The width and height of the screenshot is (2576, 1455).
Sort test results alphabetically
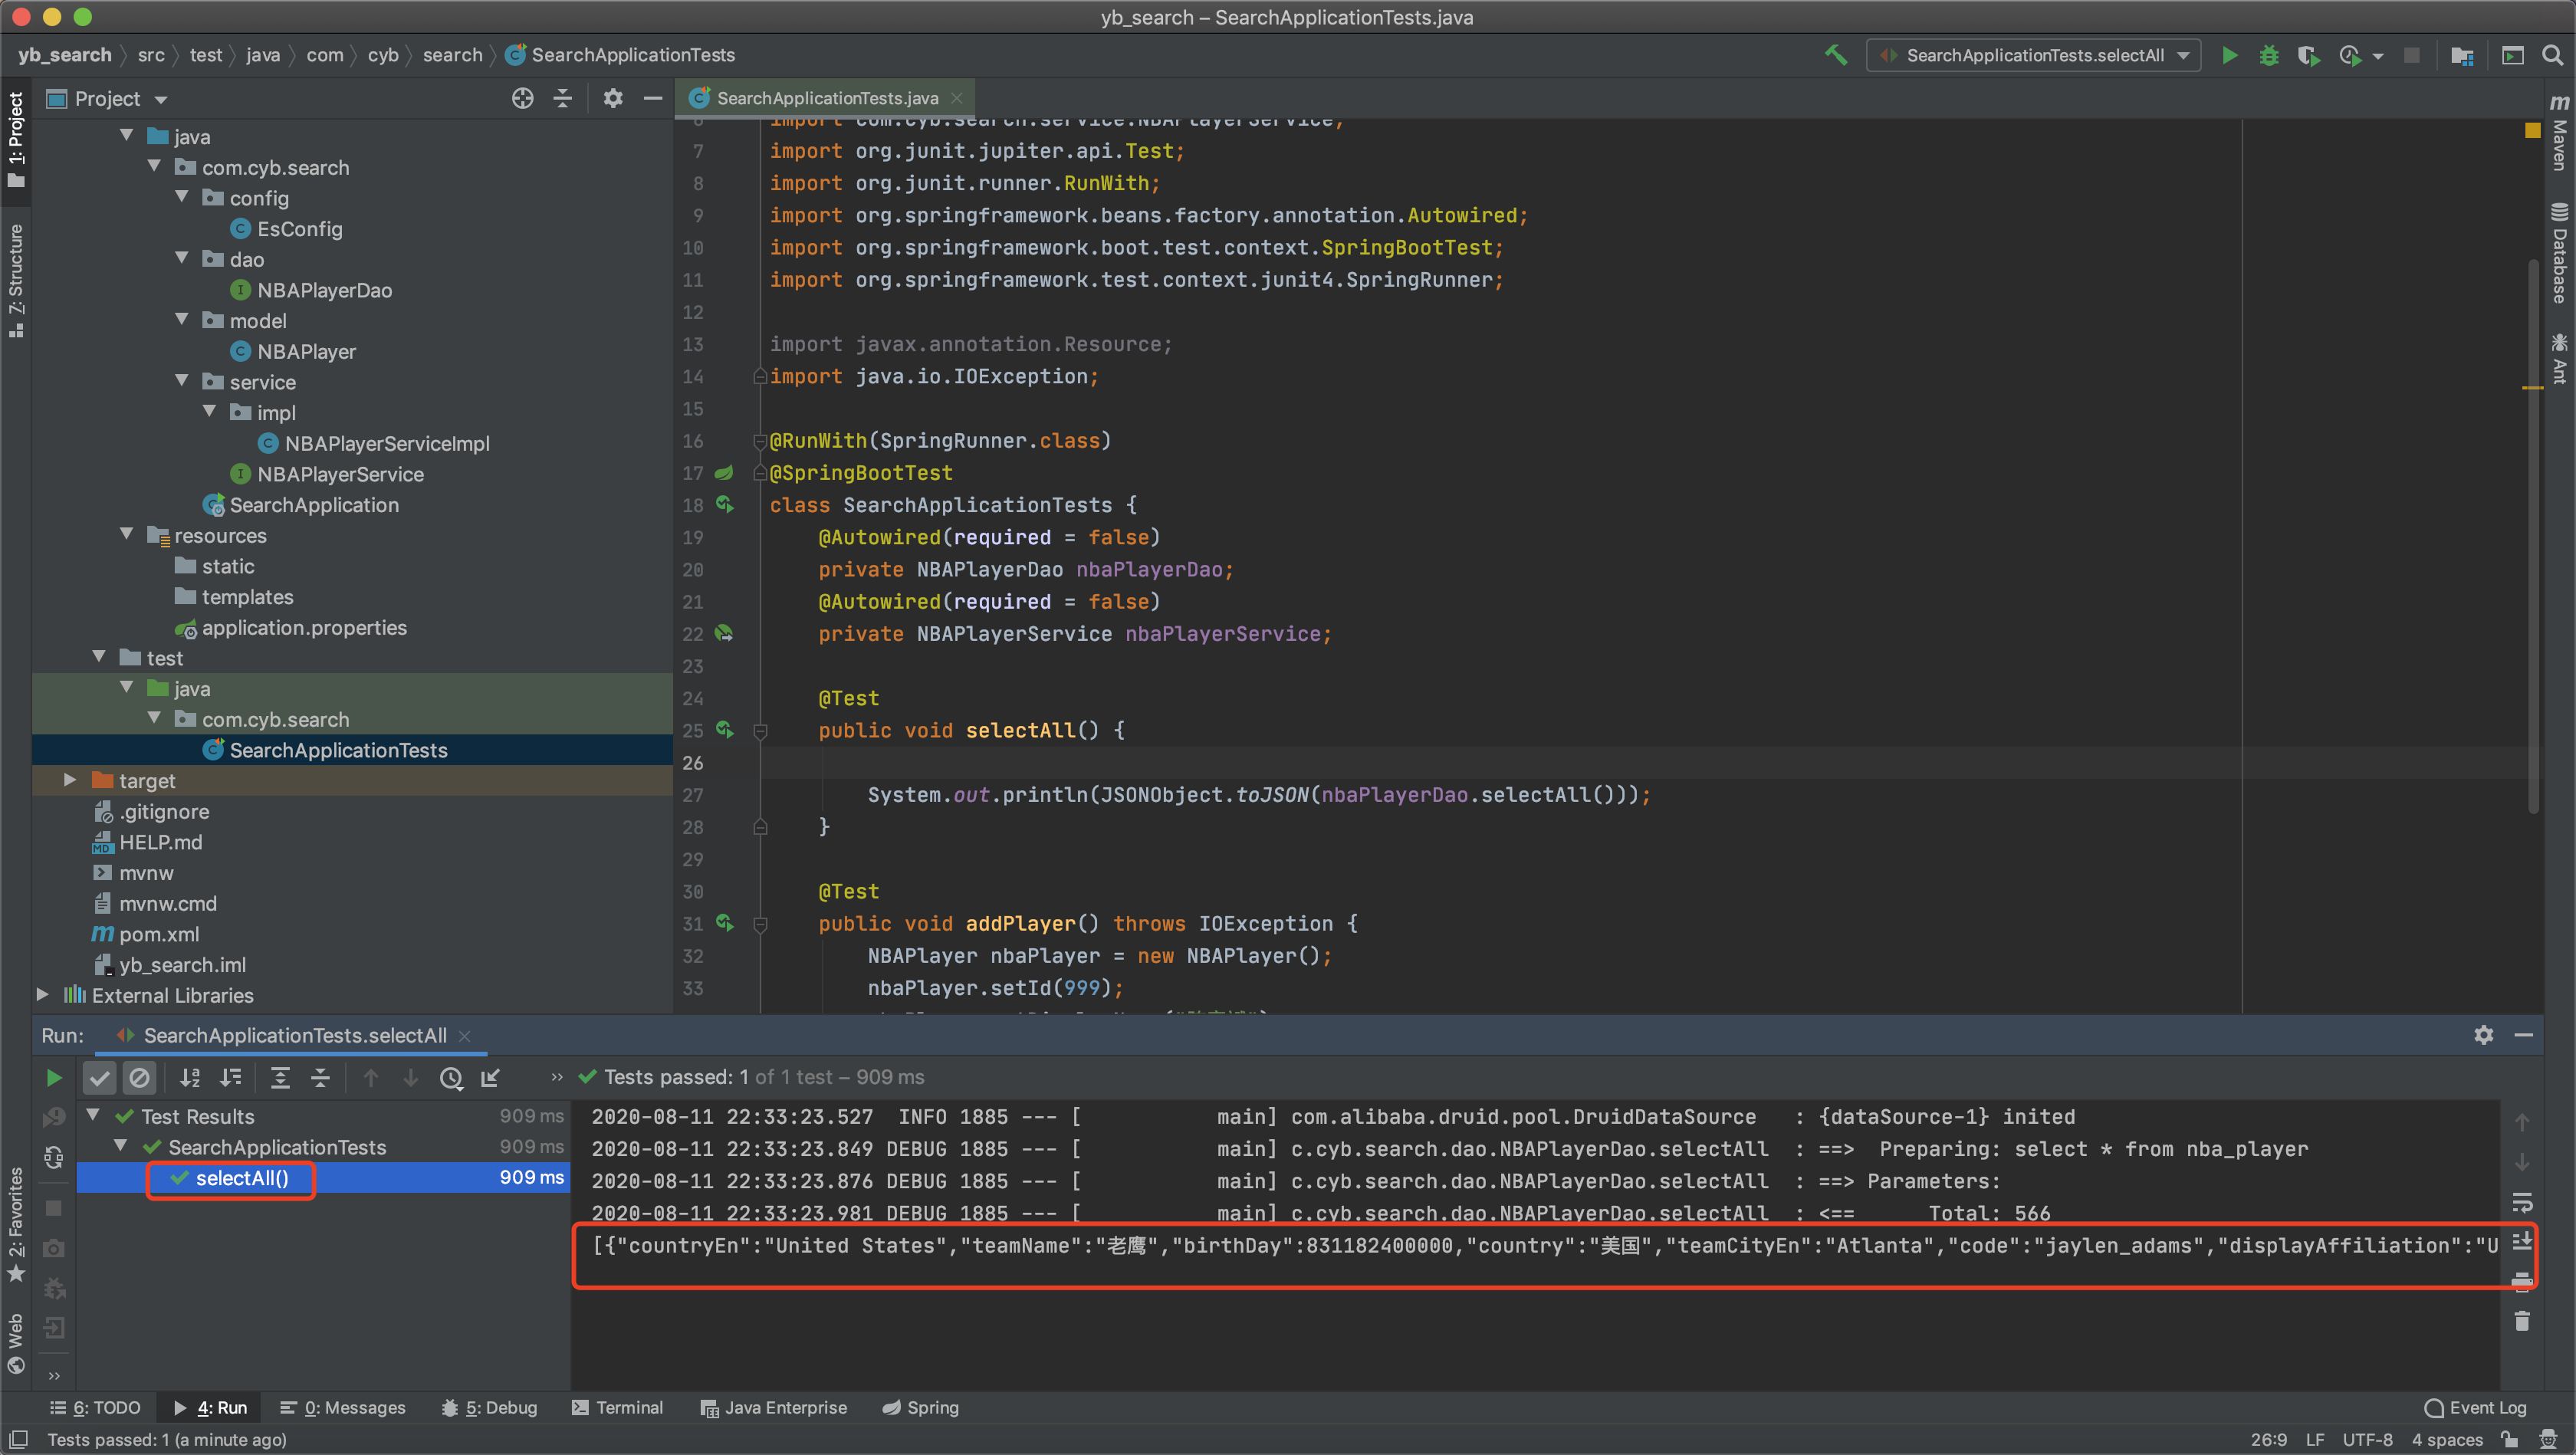click(x=190, y=1077)
